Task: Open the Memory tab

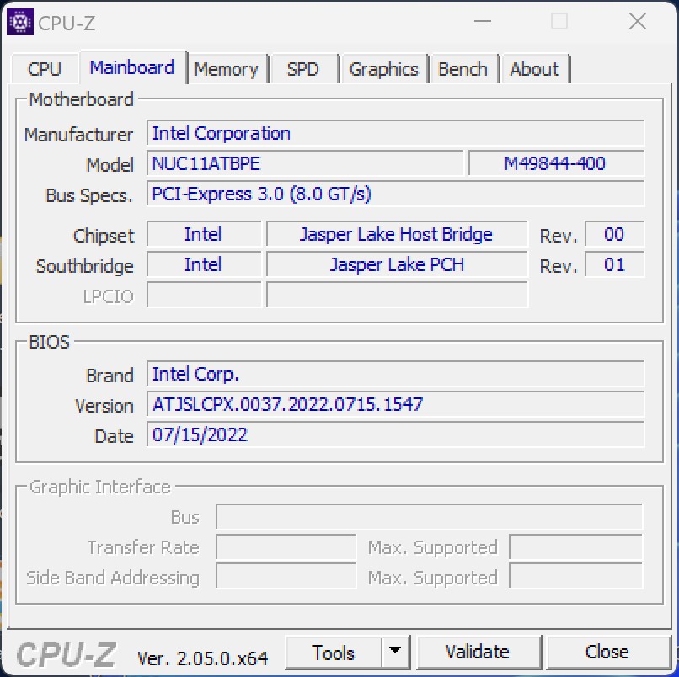Action: tap(226, 69)
